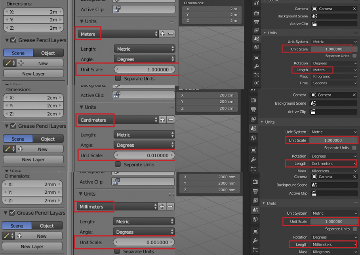Click the grease pencil icon in the 2cm panel
The image size is (360, 255).
coord(8,149)
